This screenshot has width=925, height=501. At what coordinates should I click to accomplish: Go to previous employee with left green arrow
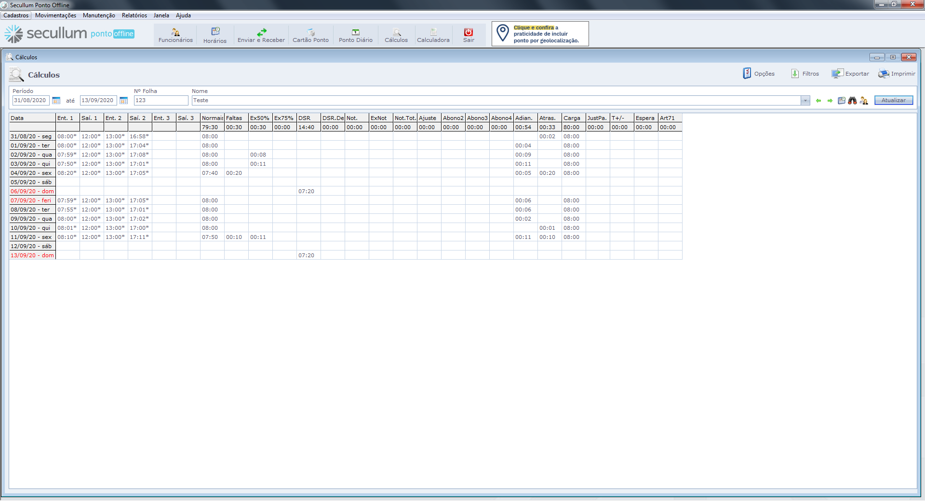click(818, 101)
